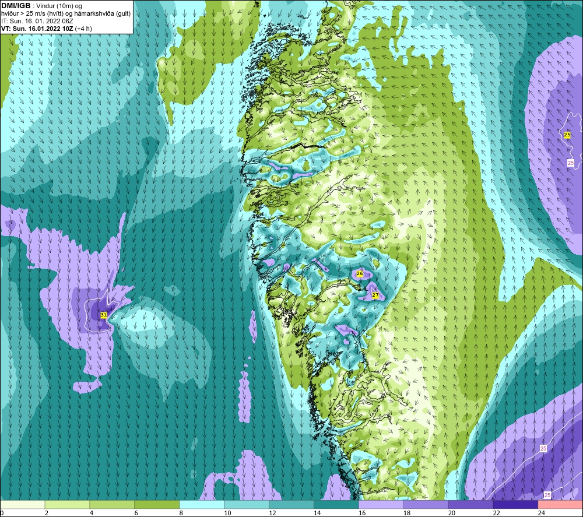Click the scale label 12

click(x=272, y=513)
